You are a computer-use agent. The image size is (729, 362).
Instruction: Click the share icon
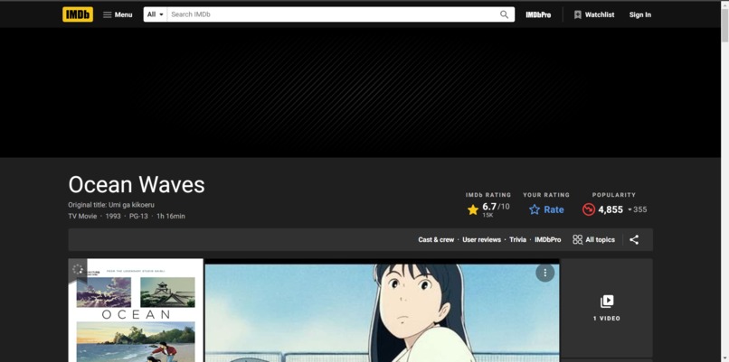click(x=634, y=240)
